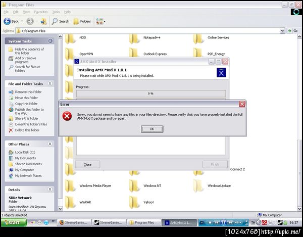
Task: Click Copy this folder
Action: (23, 104)
